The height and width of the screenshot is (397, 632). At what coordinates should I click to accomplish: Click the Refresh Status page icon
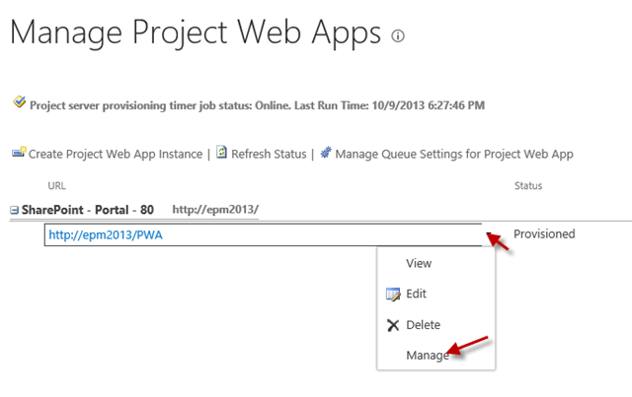click(221, 152)
